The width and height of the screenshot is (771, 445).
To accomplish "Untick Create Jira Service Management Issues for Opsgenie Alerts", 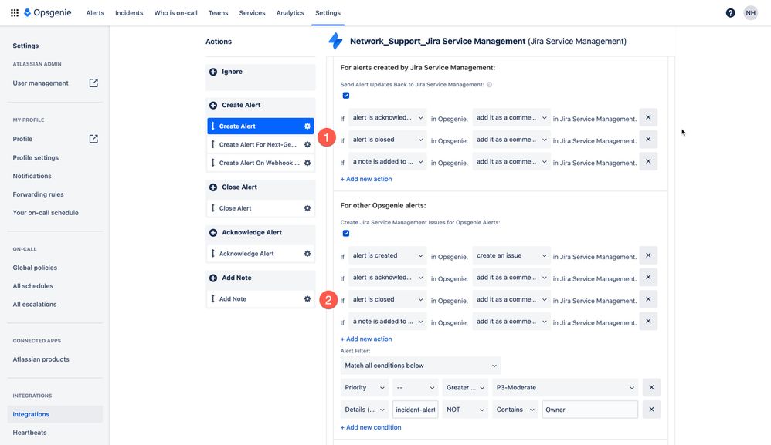I will 346,233.
